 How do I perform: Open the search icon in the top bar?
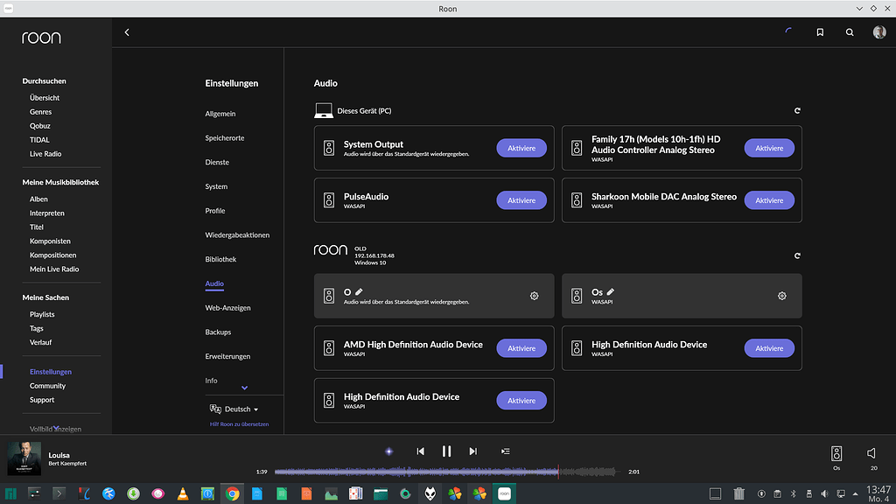coord(849,32)
